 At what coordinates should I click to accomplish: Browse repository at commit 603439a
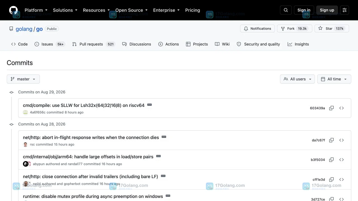point(341,108)
